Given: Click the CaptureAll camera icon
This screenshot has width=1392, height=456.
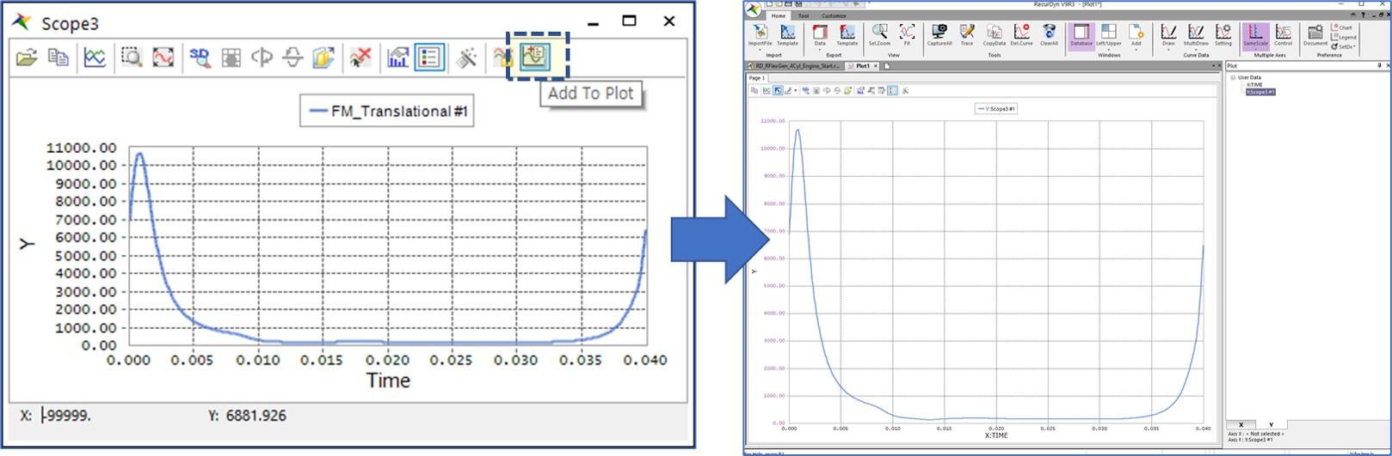Looking at the screenshot, I should [x=939, y=34].
